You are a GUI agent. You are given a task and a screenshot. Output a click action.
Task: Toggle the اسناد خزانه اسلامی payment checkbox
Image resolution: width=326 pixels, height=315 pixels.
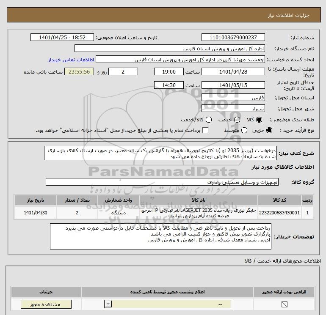[x=205, y=130]
